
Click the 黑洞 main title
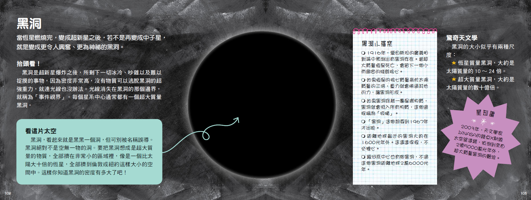coord(29,23)
